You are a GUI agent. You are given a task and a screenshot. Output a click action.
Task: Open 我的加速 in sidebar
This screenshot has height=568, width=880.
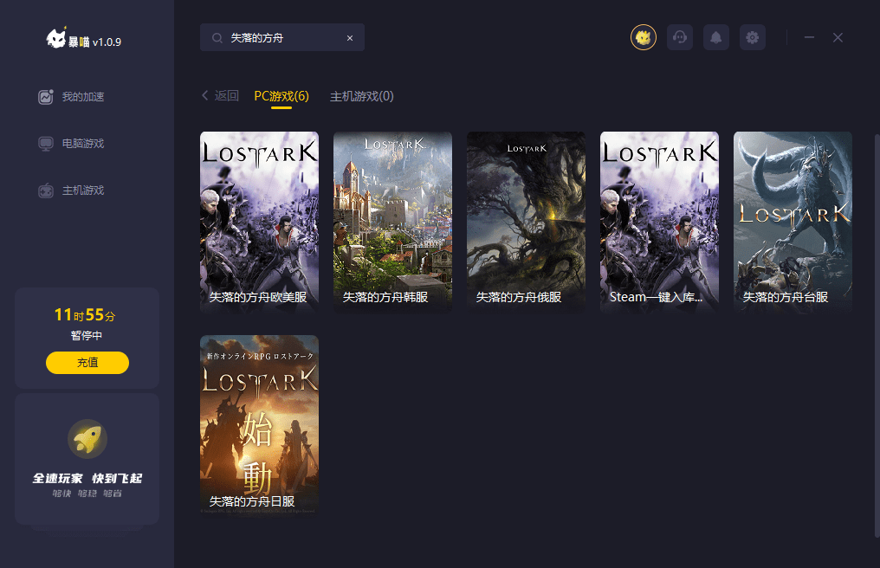[82, 97]
